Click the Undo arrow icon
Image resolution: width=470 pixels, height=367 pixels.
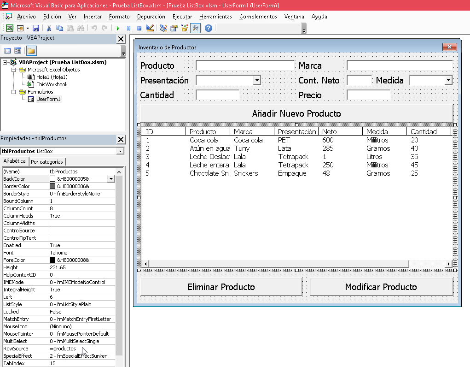point(94,28)
